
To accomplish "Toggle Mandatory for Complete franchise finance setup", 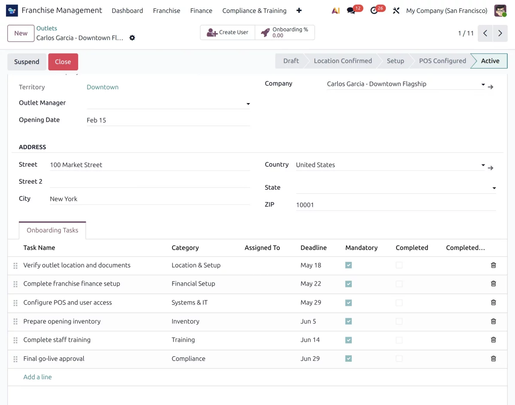I will point(348,284).
